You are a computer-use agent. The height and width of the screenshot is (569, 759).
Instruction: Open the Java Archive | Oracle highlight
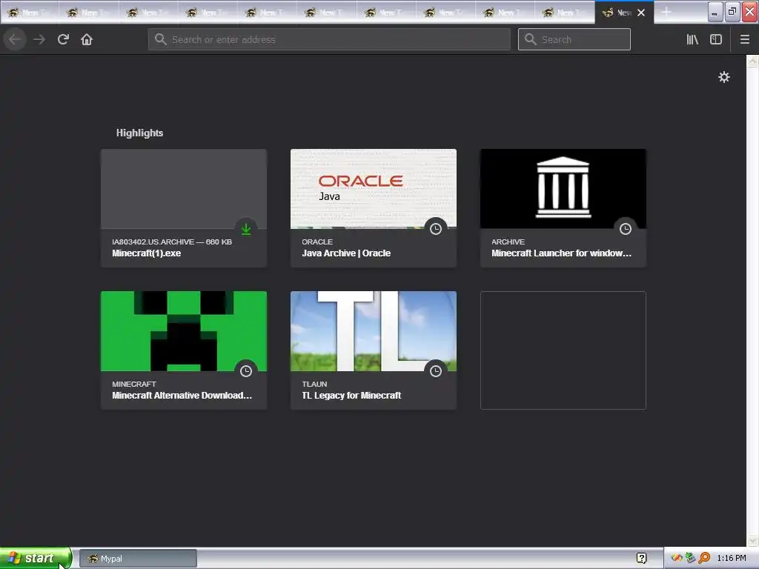click(x=374, y=208)
